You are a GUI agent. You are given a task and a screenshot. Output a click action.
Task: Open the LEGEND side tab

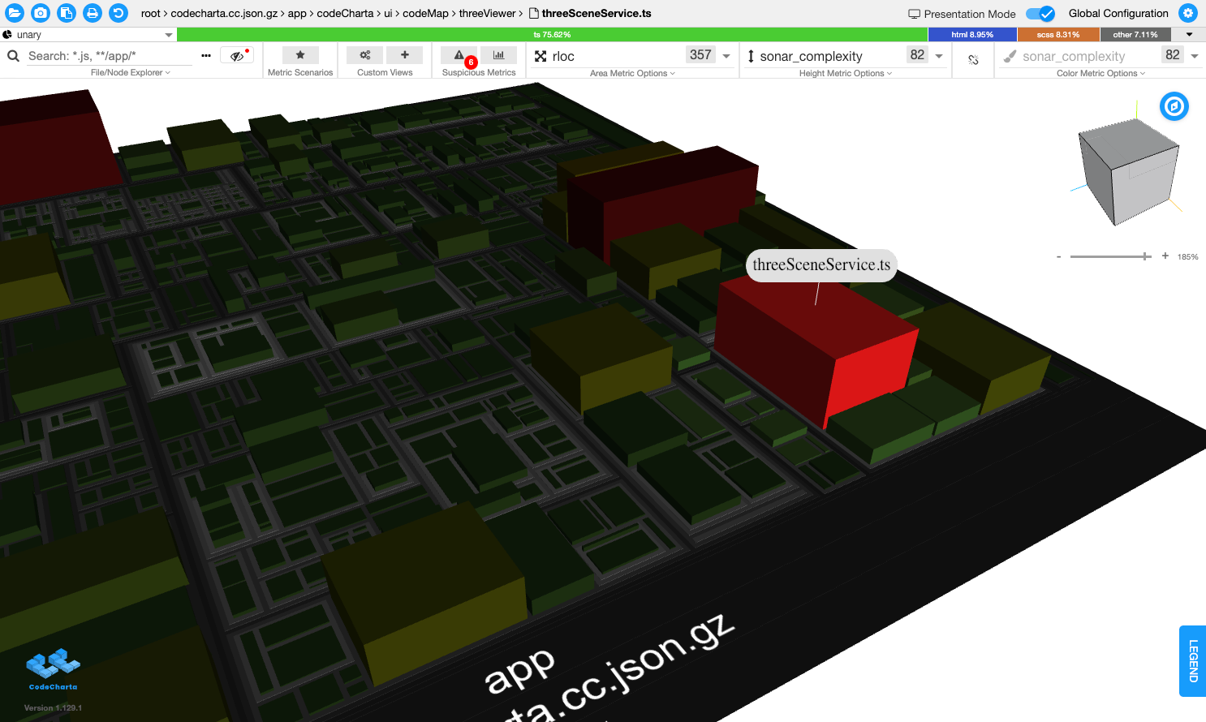pos(1192,661)
